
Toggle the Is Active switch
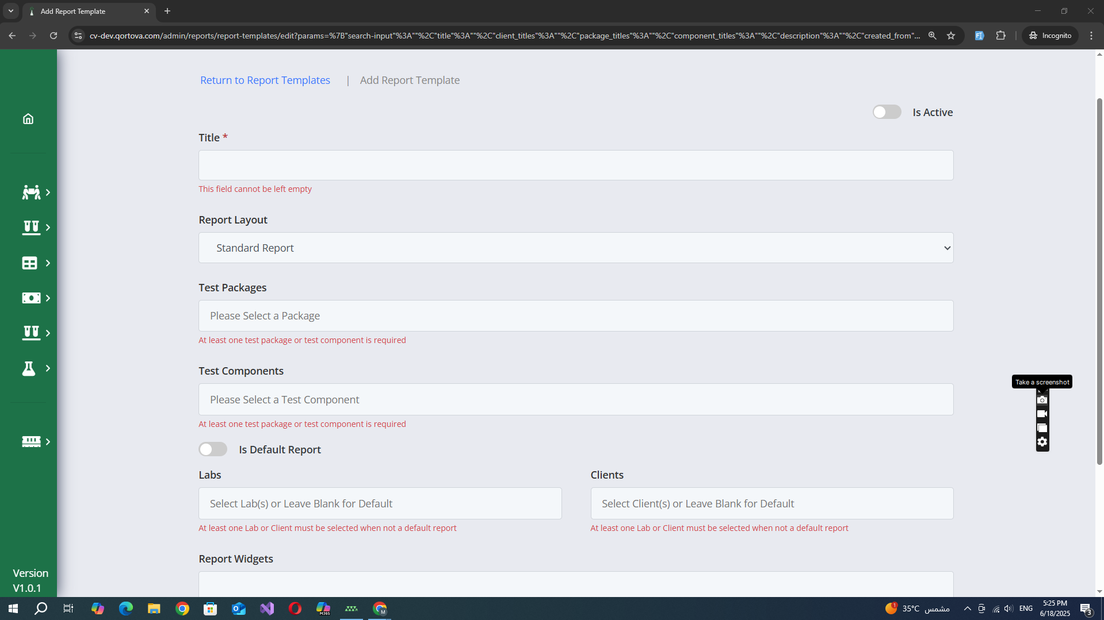click(887, 112)
